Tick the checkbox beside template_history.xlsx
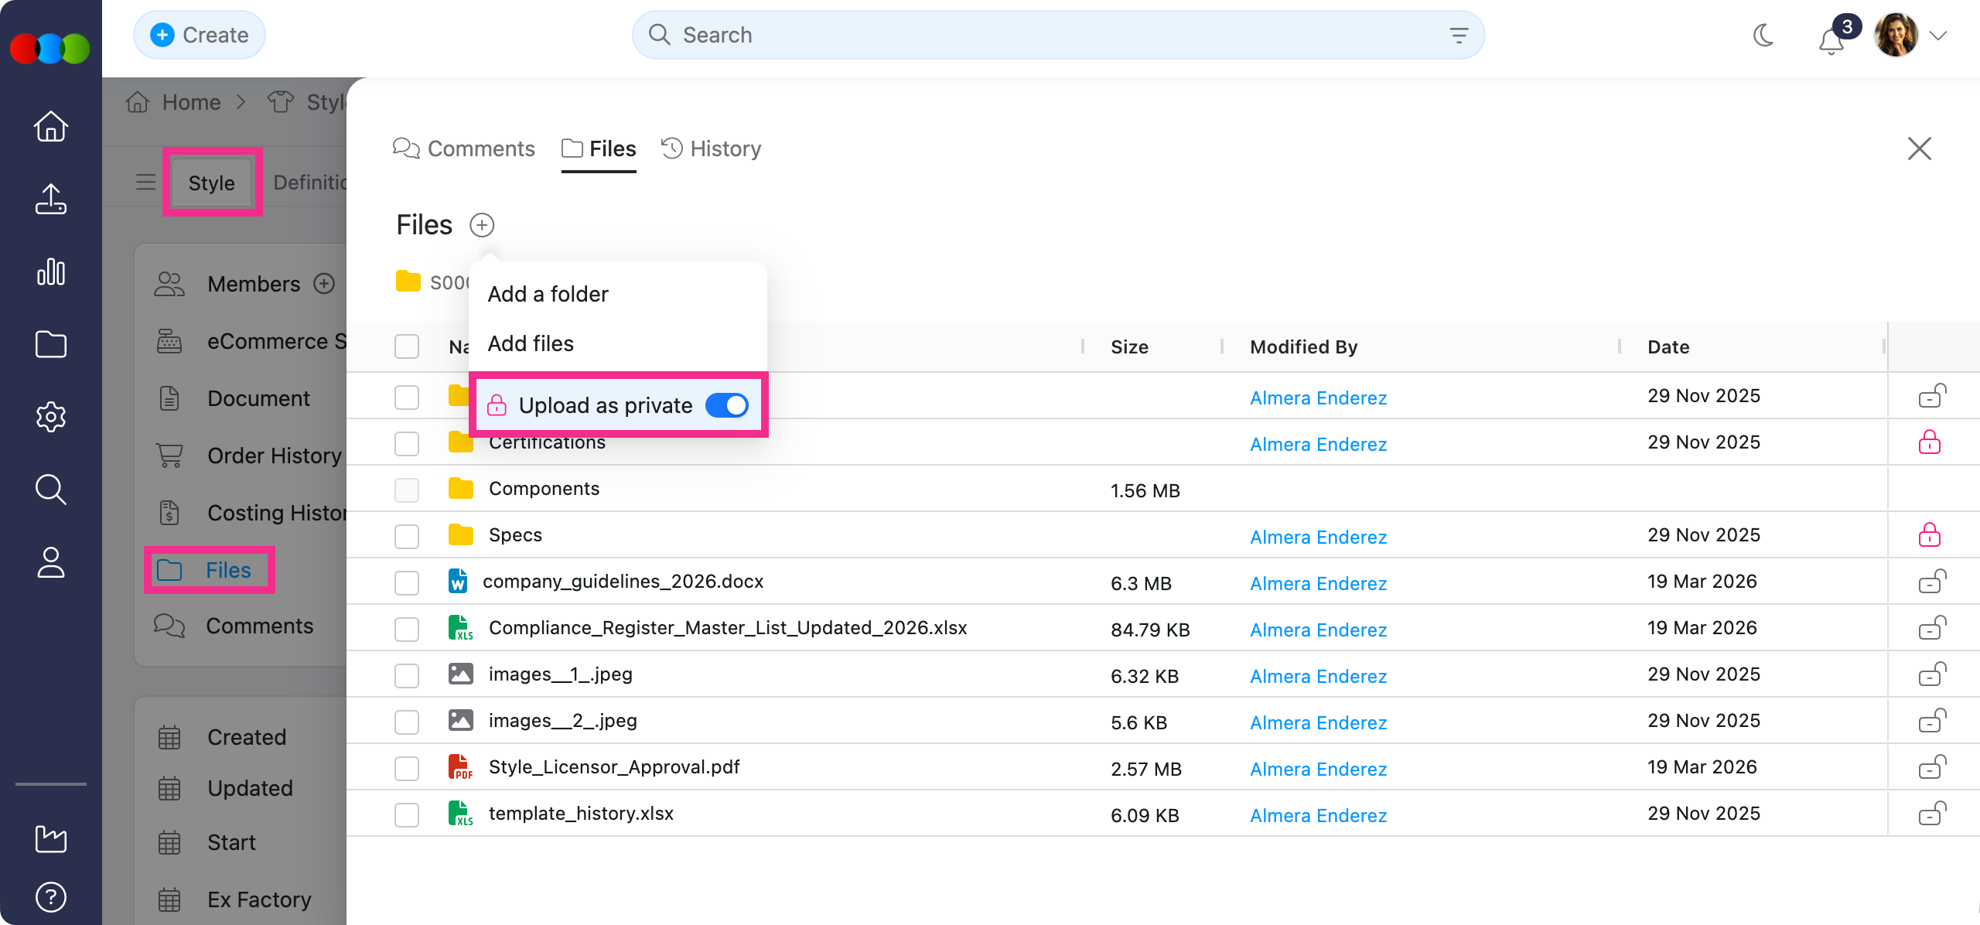1980x925 pixels. pyautogui.click(x=407, y=814)
